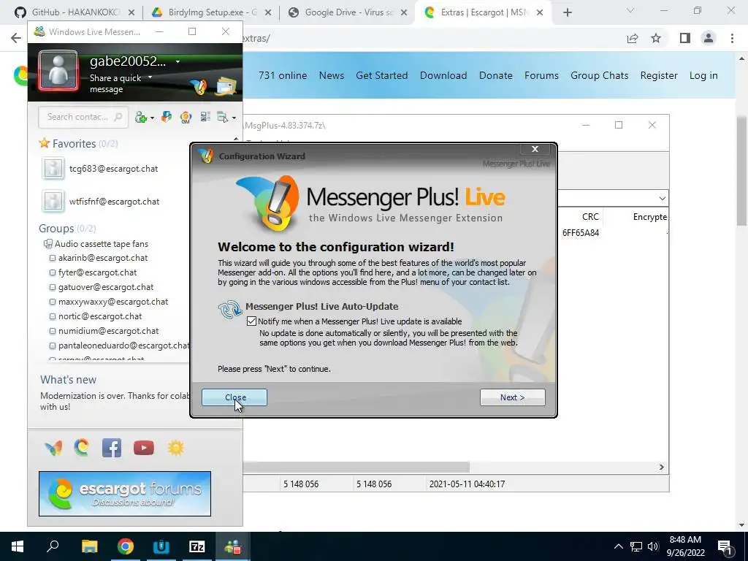
Task: Open the Donate link in Escargot nav
Action: (496, 75)
